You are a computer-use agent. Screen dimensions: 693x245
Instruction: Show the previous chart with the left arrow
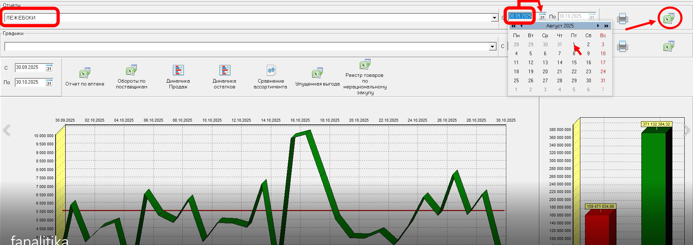(7, 130)
